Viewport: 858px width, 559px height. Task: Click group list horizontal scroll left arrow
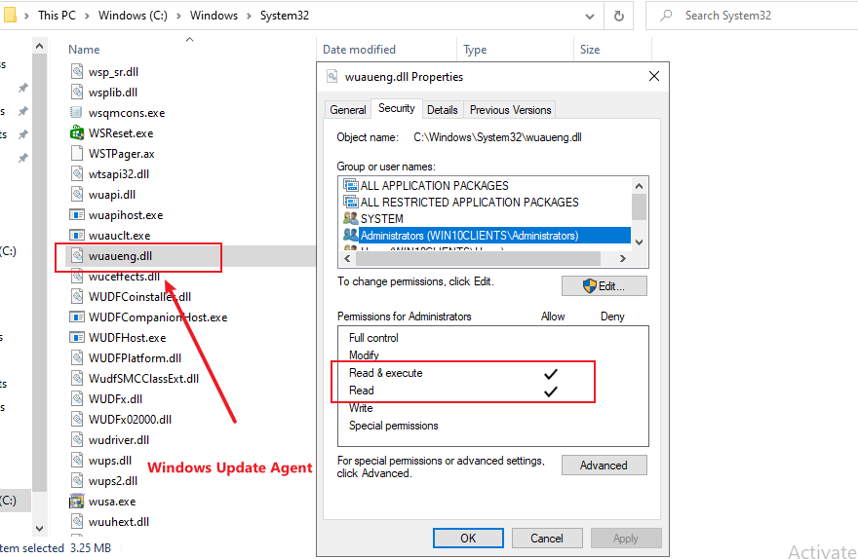pos(347,258)
